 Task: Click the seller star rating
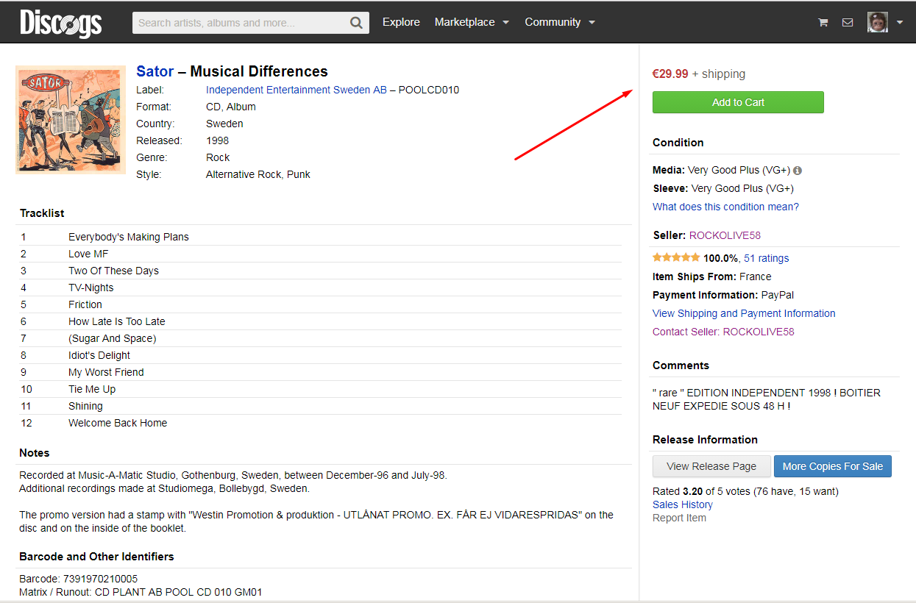[676, 258]
